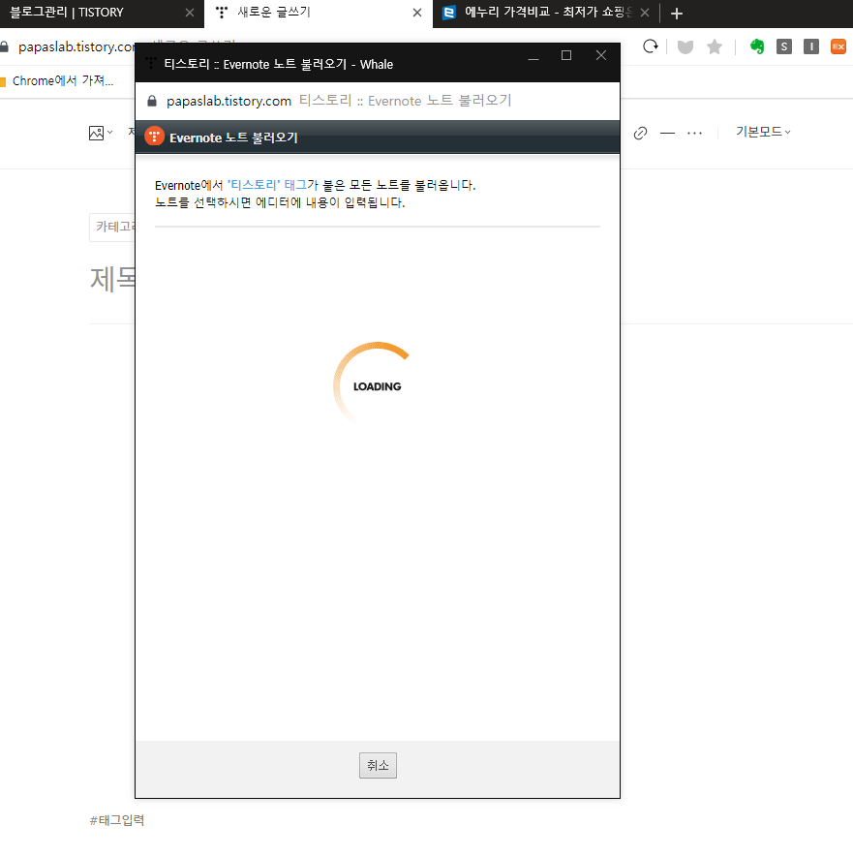
Task: Click the main window lock security icon
Action: pos(5,46)
